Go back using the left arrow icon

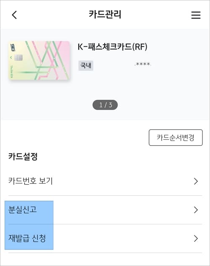coord(14,15)
